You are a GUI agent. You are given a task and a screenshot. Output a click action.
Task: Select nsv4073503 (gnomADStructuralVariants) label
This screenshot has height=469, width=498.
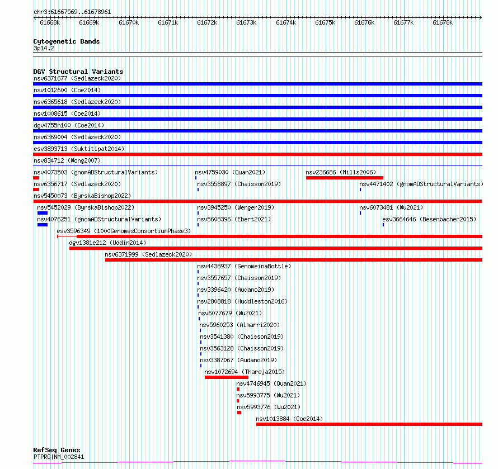[96, 172]
